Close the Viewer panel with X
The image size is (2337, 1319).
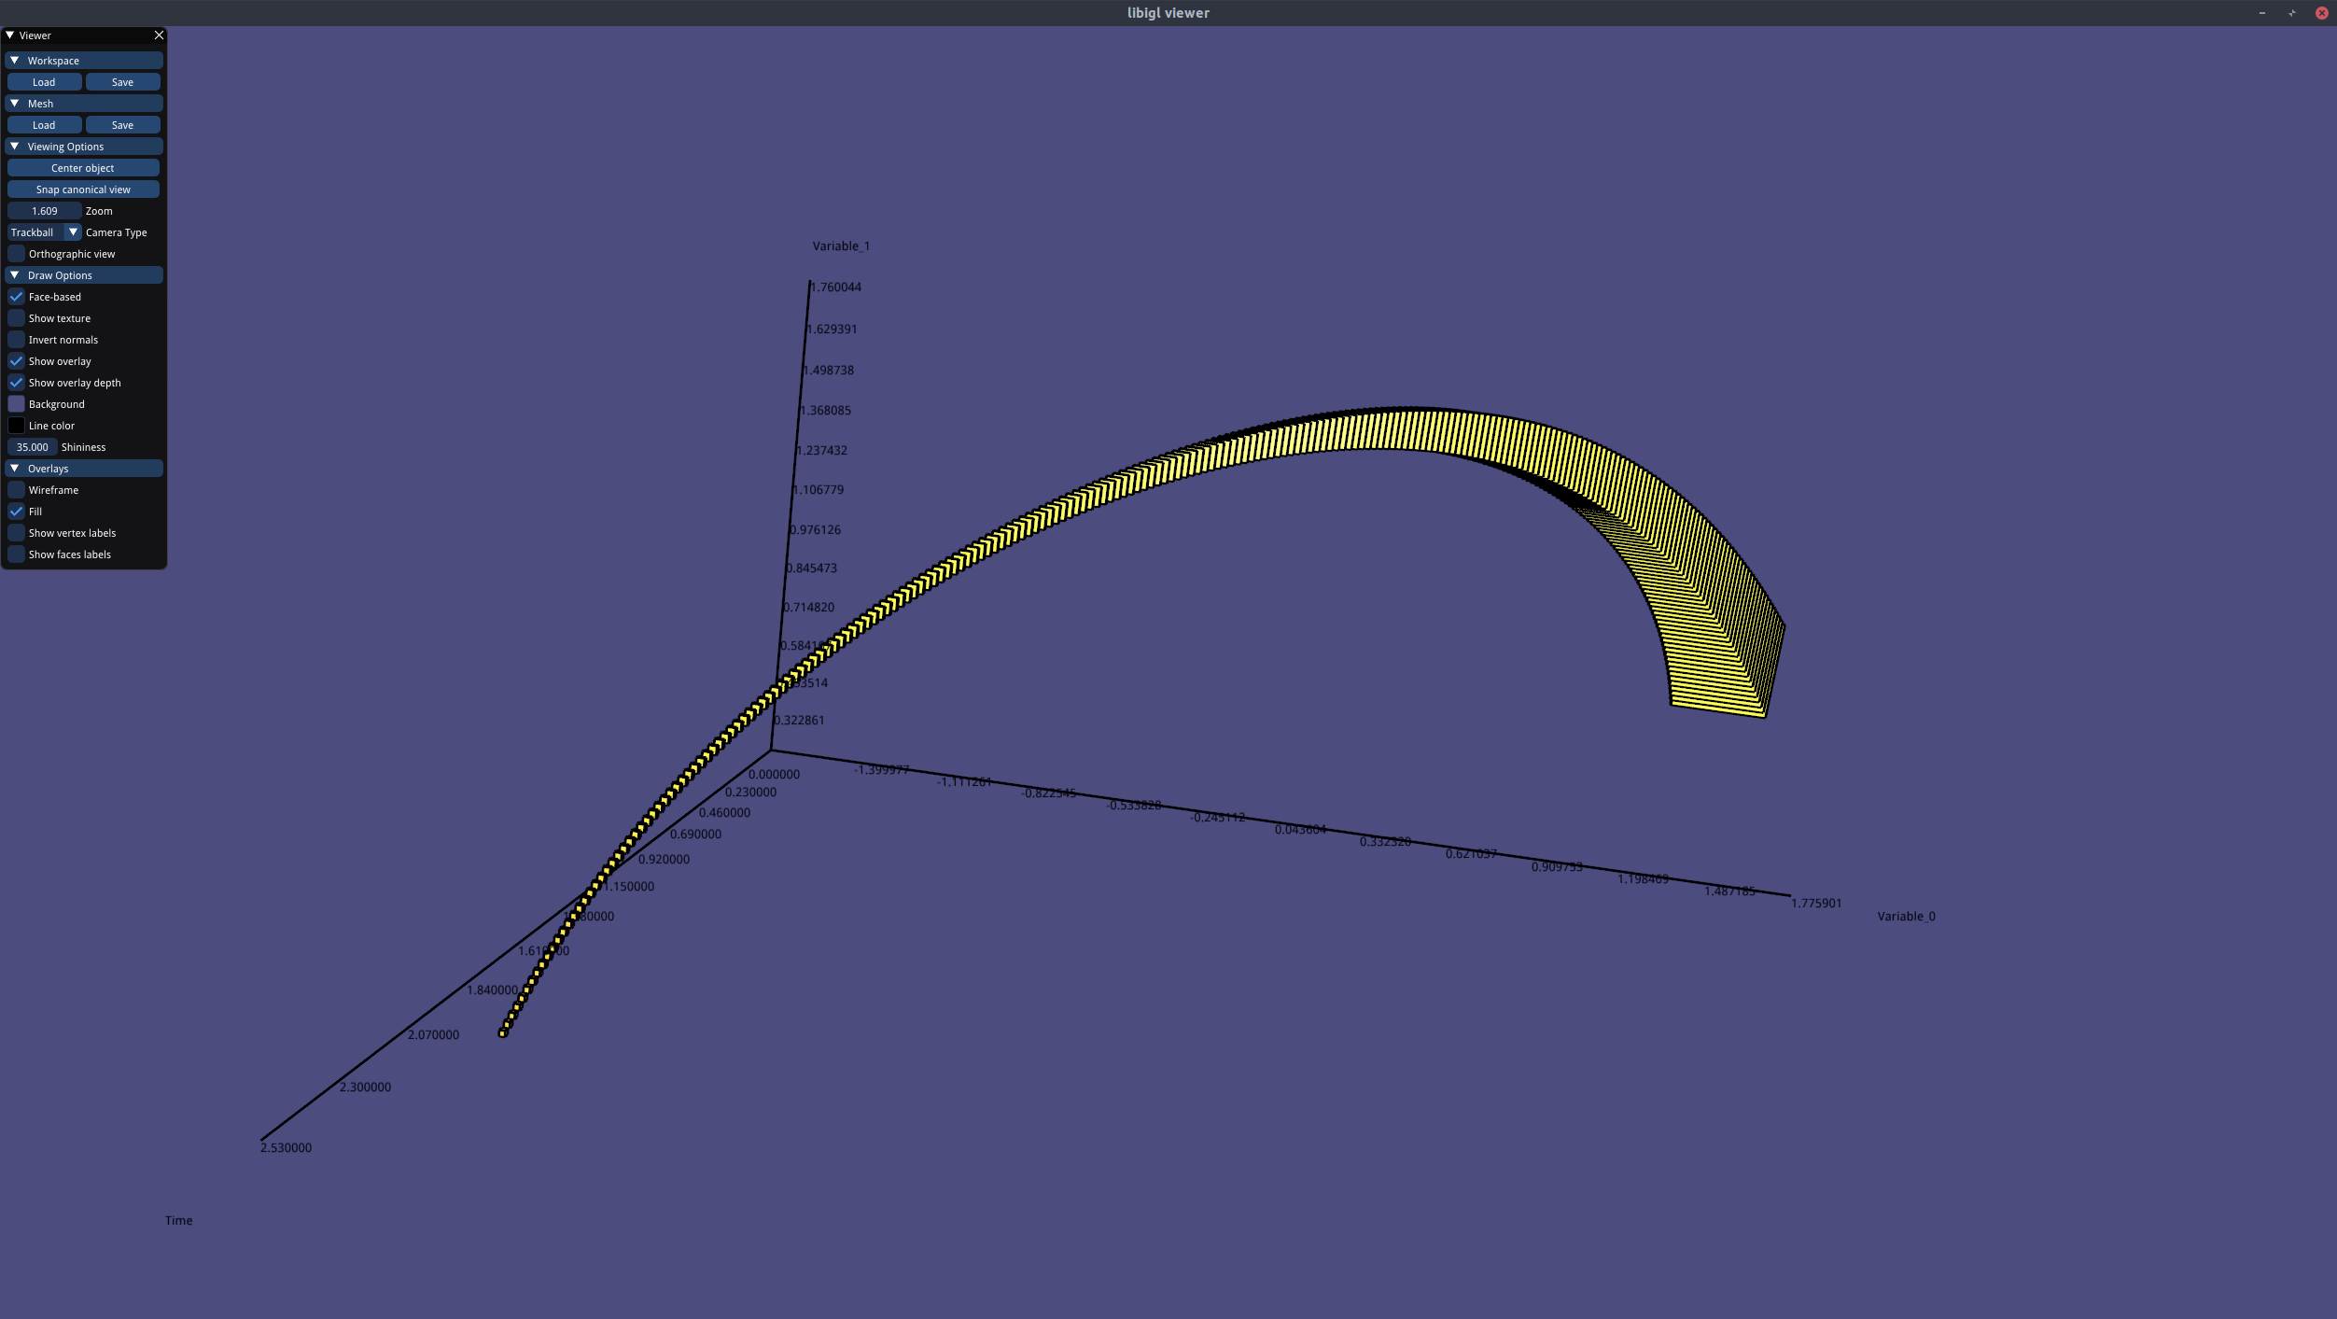tap(159, 35)
